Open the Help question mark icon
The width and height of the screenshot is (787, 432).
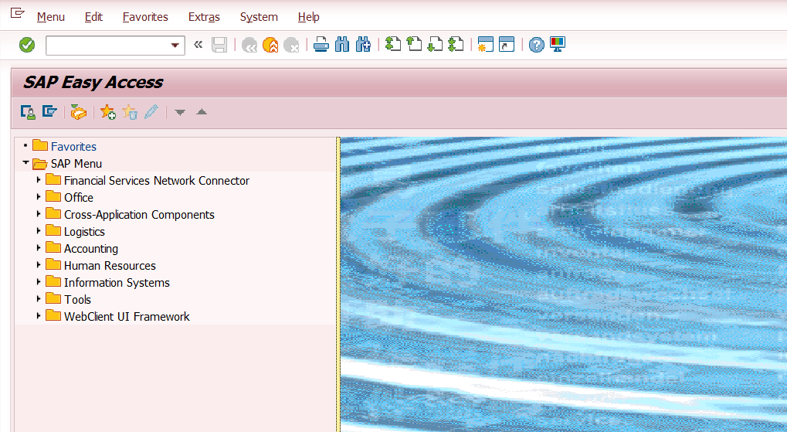[537, 45]
